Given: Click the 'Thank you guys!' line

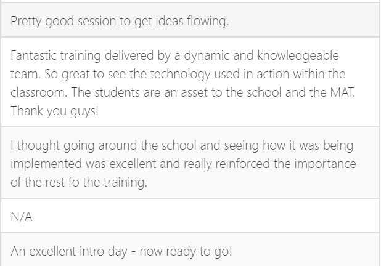Looking at the screenshot, I should 55,111.
